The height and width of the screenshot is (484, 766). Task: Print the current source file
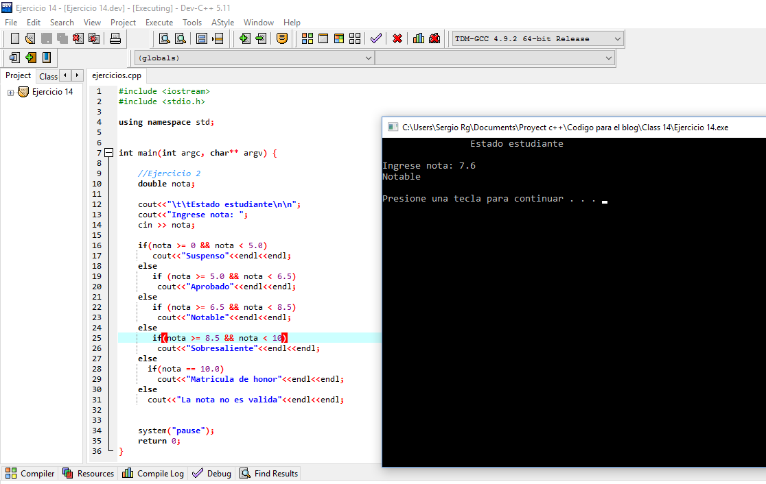coord(115,38)
